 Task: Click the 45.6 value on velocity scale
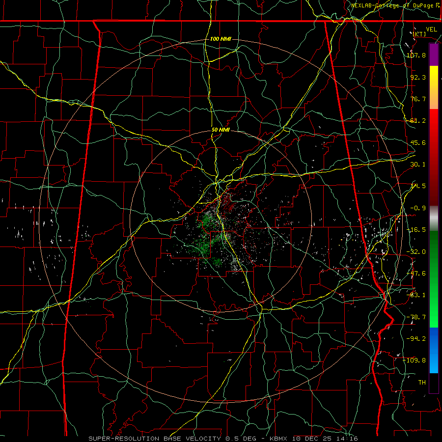(418, 142)
